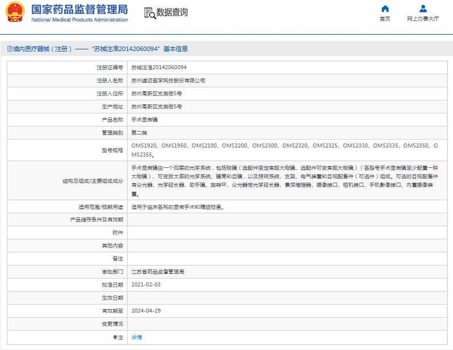The width and height of the screenshot is (453, 350).
Task: Click the 附件 row label
Action: click(118, 233)
